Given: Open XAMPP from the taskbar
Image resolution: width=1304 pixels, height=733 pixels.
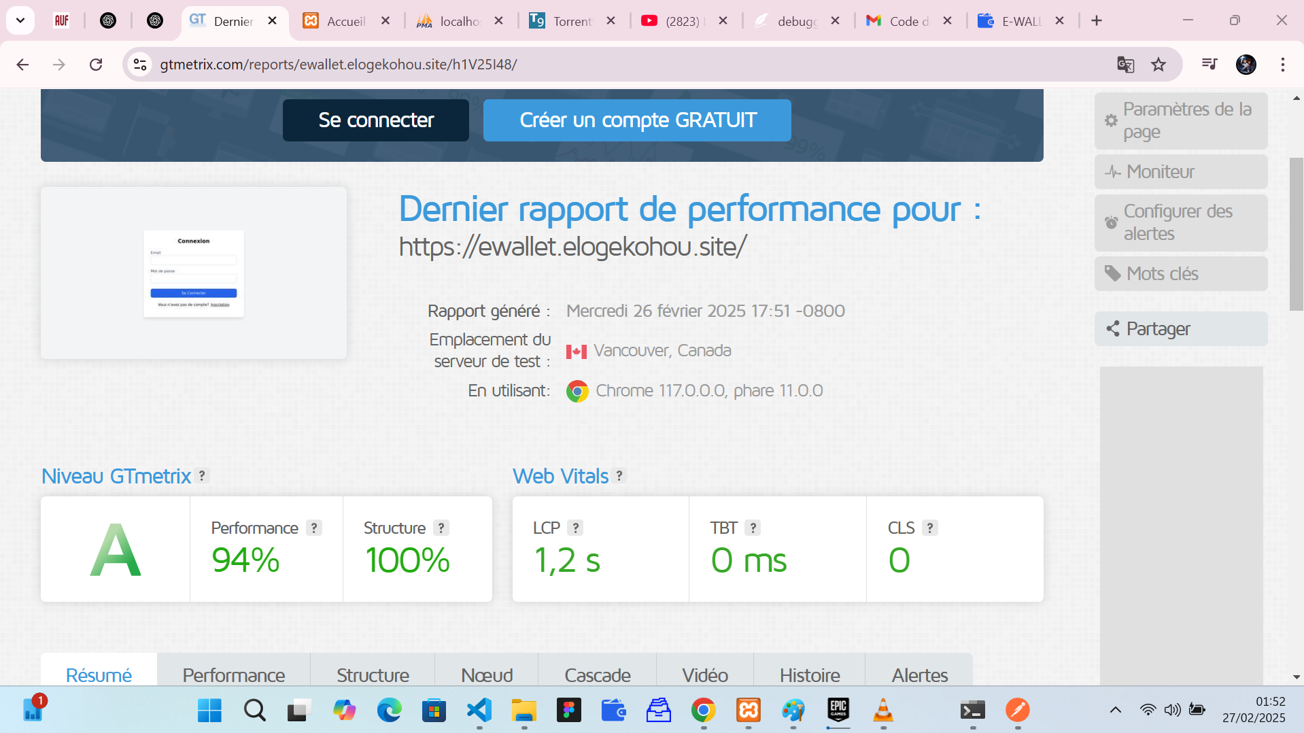Looking at the screenshot, I should pos(749,711).
